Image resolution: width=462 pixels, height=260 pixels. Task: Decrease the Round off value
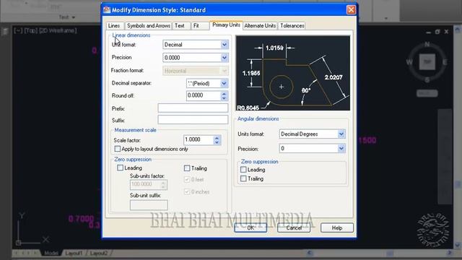point(224,98)
